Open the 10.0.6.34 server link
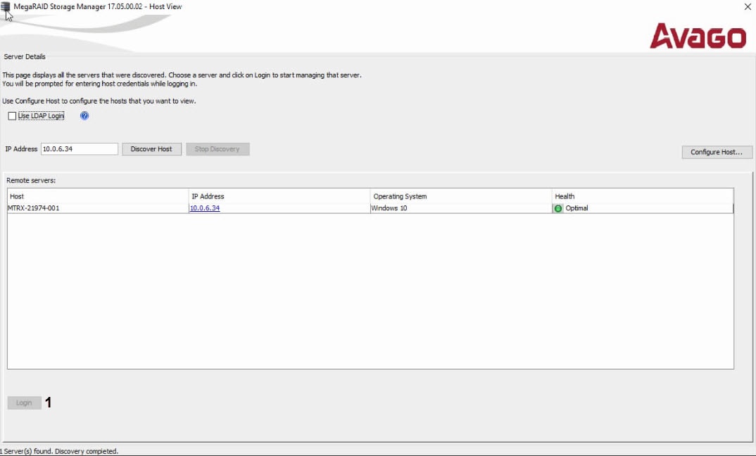 pos(205,208)
